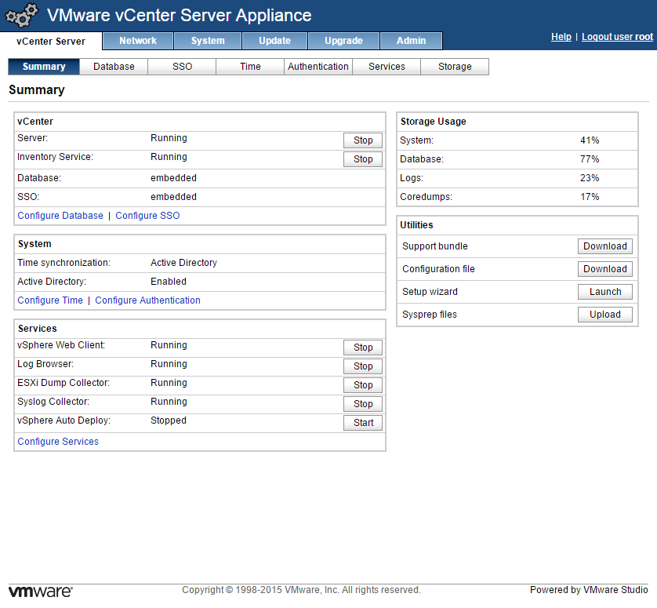Image resolution: width=657 pixels, height=608 pixels.
Task: Stop the Log Browser service
Action: [363, 366]
